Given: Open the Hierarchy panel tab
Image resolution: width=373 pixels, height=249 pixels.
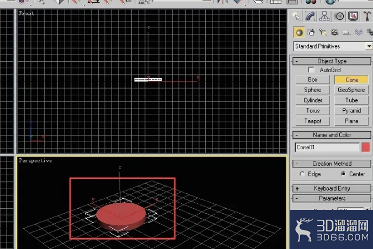Looking at the screenshot, I should click(324, 17).
